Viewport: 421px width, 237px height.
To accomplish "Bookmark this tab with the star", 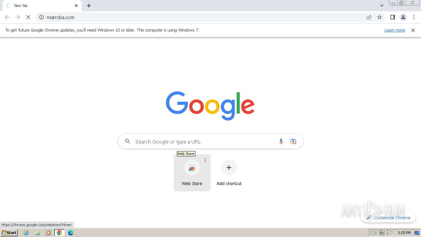I will [x=380, y=17].
